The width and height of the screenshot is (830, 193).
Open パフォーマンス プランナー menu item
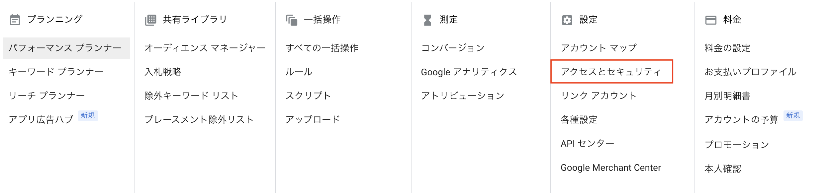(65, 48)
